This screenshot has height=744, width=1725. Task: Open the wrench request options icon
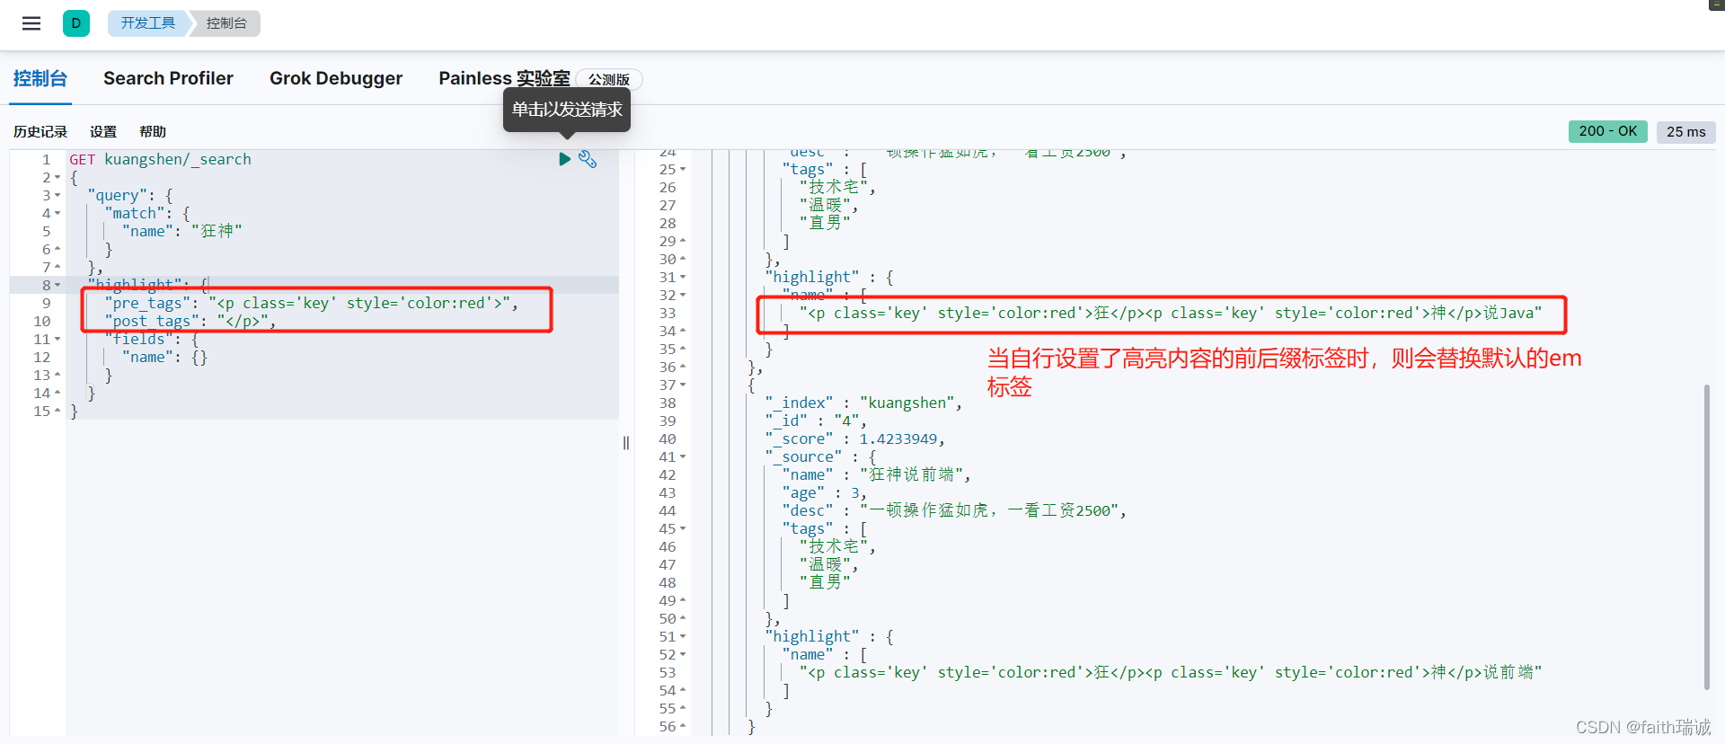pyautogui.click(x=588, y=159)
